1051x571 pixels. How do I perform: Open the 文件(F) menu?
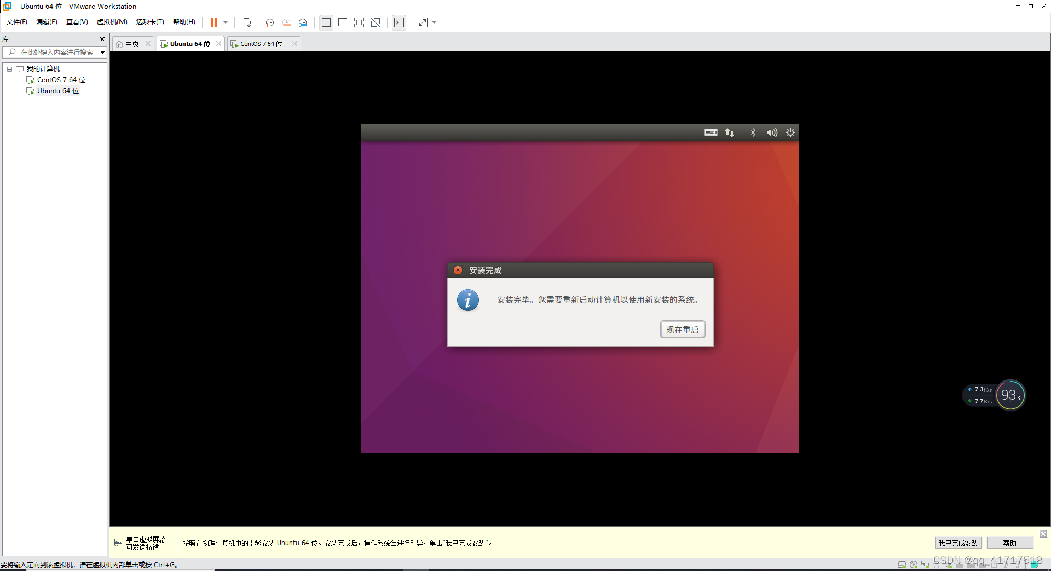click(17, 22)
